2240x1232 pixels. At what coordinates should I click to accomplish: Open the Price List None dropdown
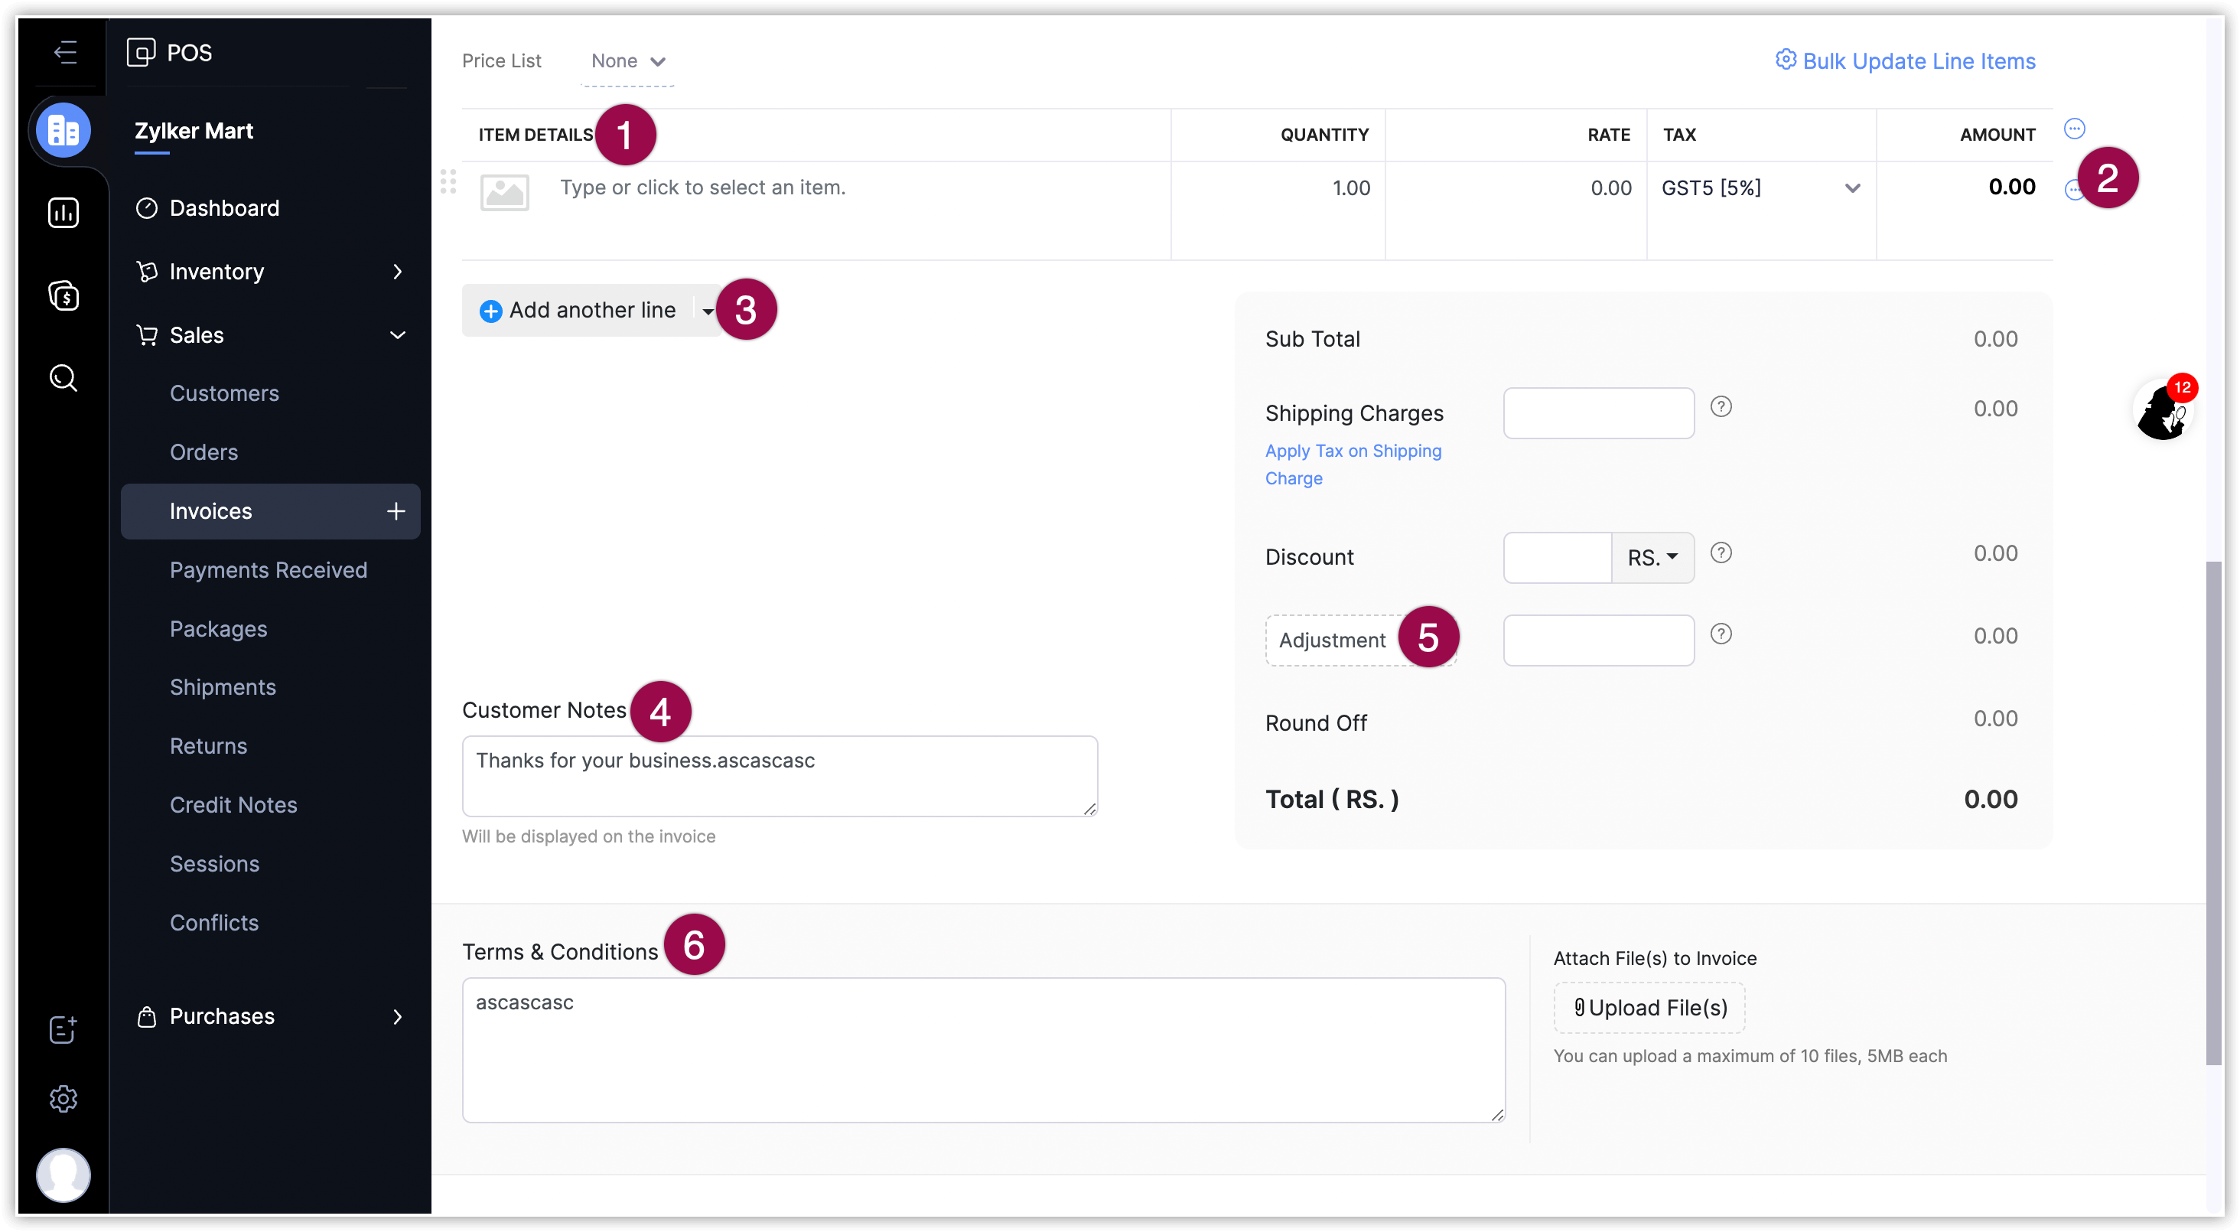[x=628, y=62]
